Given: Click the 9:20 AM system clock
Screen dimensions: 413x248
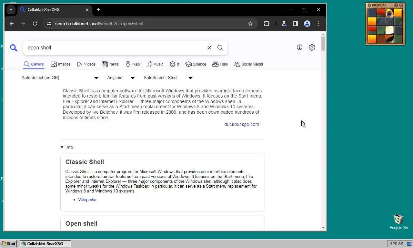Looking at the screenshot, I should click(x=397, y=244).
